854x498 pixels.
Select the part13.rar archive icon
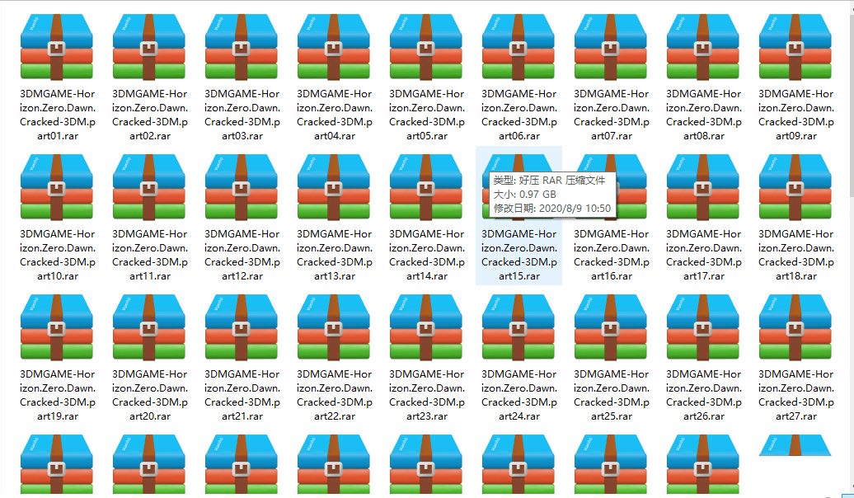coord(333,187)
